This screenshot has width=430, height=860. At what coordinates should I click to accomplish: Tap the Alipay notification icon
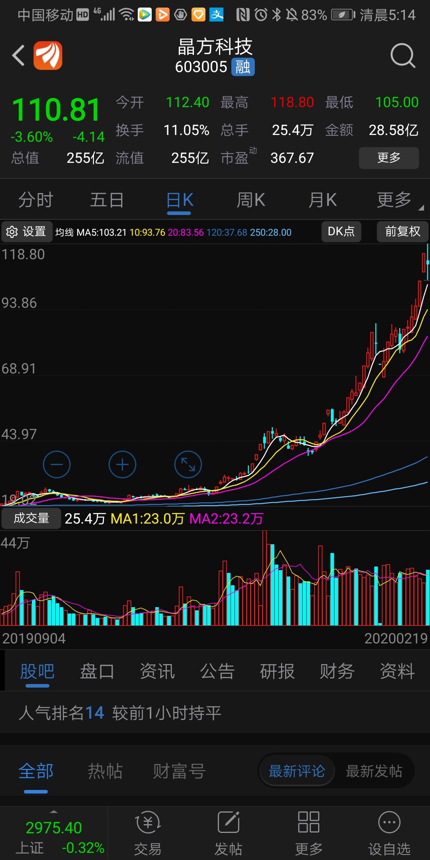(217, 15)
